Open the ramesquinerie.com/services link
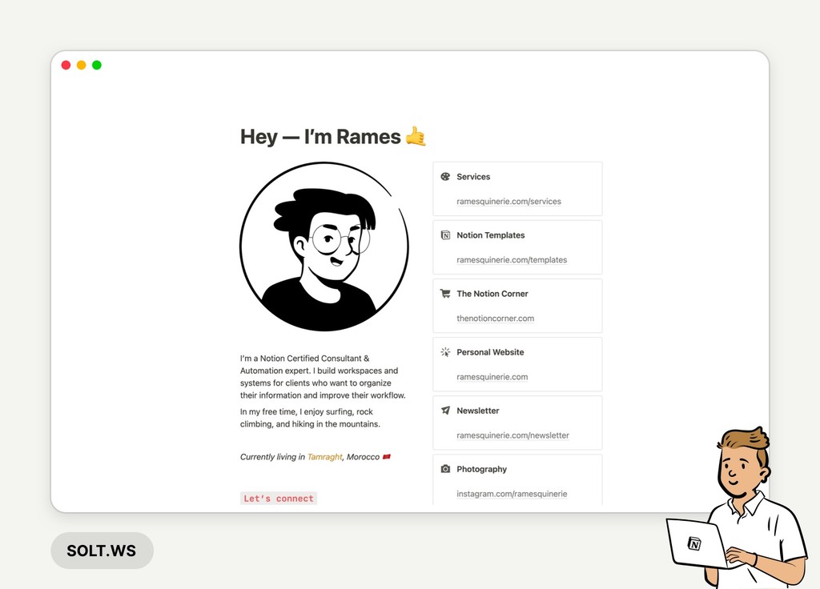This screenshot has width=820, height=589. tap(509, 201)
